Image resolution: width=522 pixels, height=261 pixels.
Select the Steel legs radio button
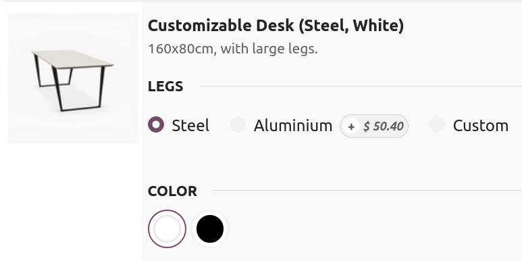click(x=156, y=124)
